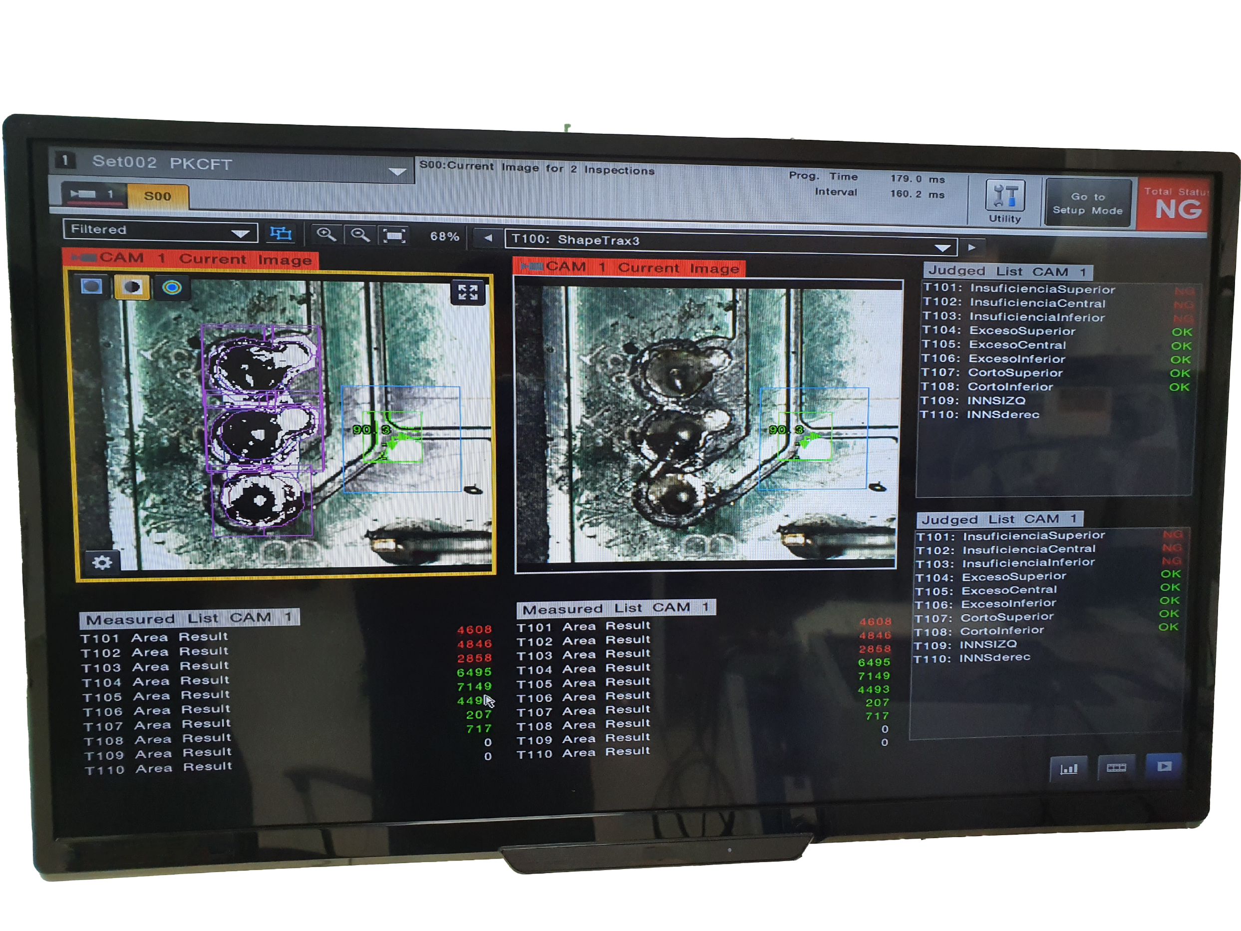Click the blue play button icon
Image resolution: width=1241 pixels, height=931 pixels.
point(1164,766)
